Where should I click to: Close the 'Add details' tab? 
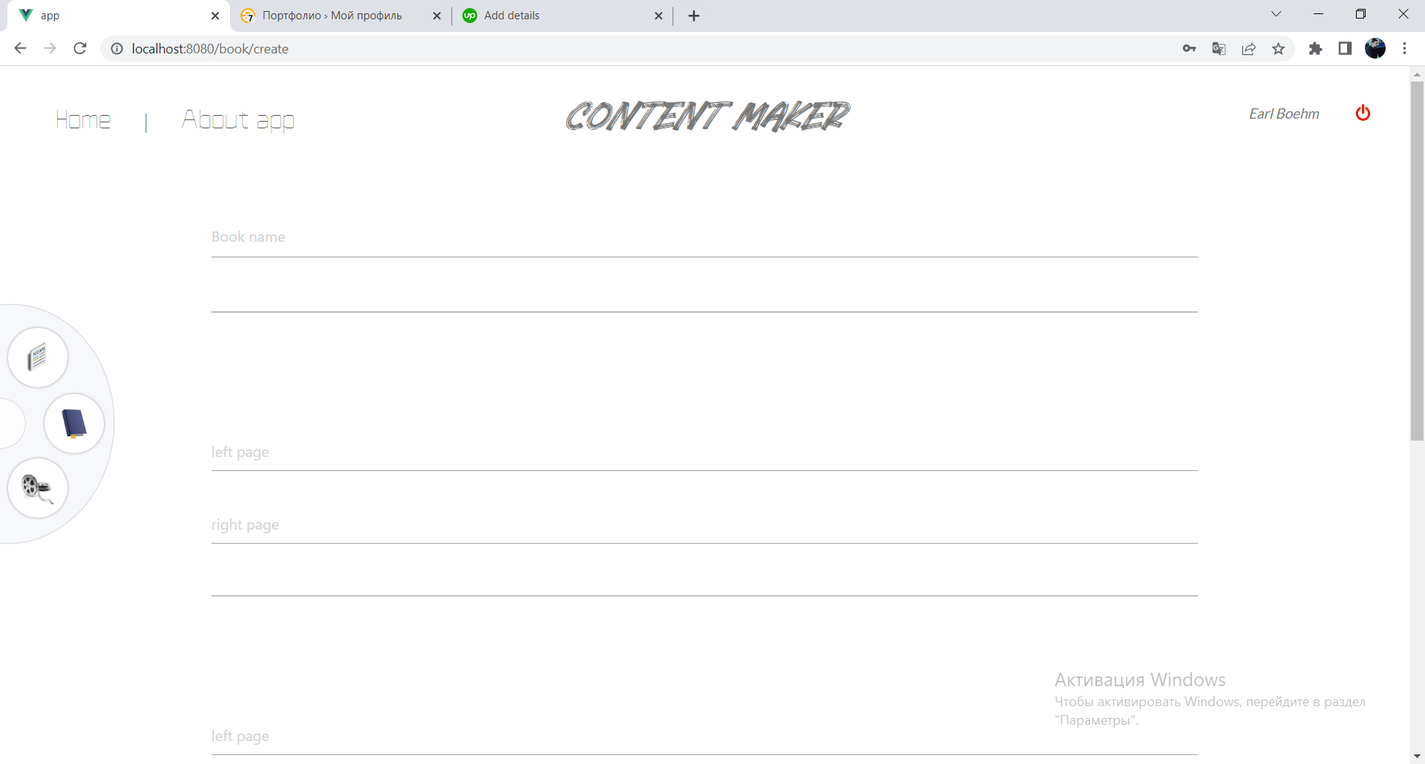pyautogui.click(x=658, y=16)
